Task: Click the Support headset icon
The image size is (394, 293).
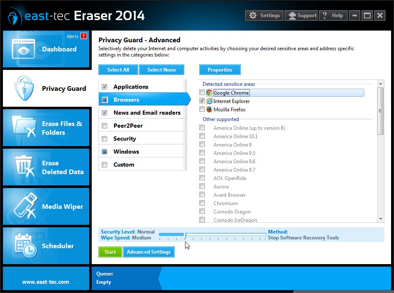Action: 292,15
